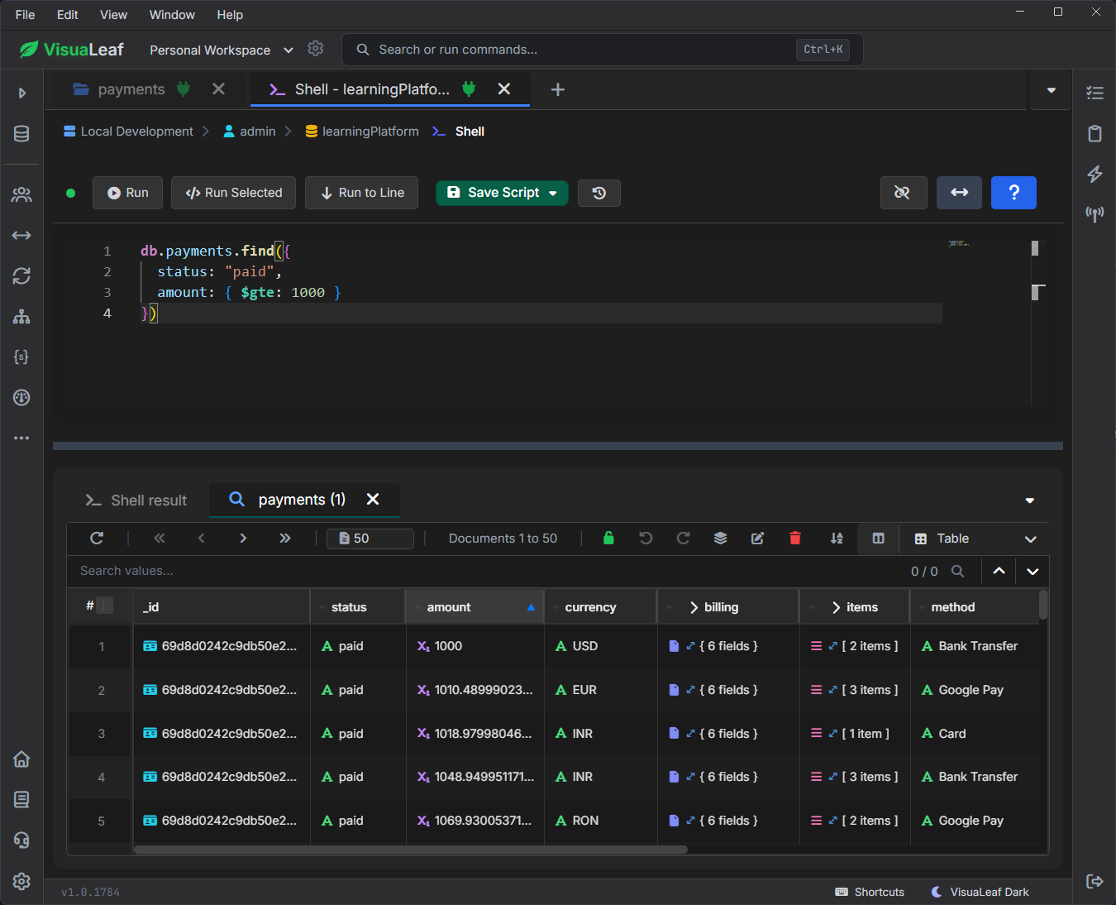Open the task list panel icon

point(1095,93)
